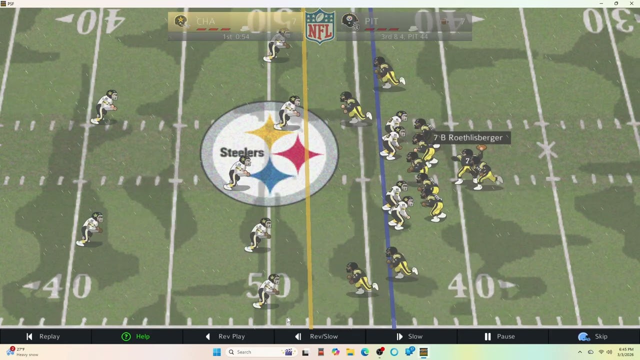This screenshot has width=640, height=360.
Task: Click the "1st 0:54" game clock text
Action: coord(236,36)
